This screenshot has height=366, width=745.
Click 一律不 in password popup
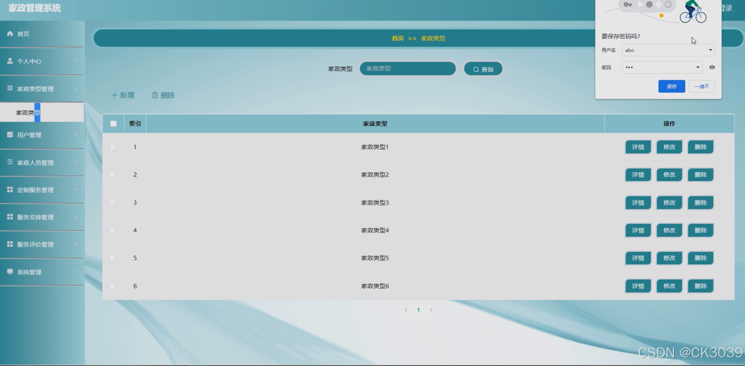pos(702,86)
